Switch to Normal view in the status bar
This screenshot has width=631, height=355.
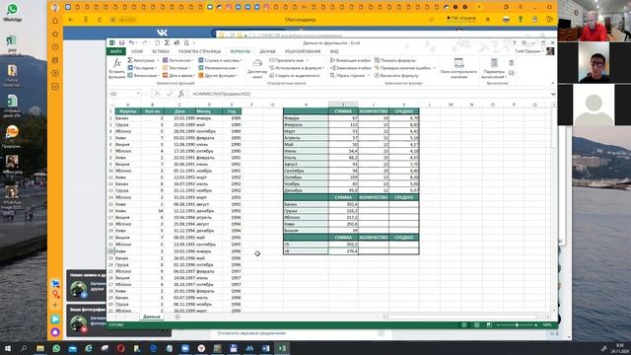[464, 324]
